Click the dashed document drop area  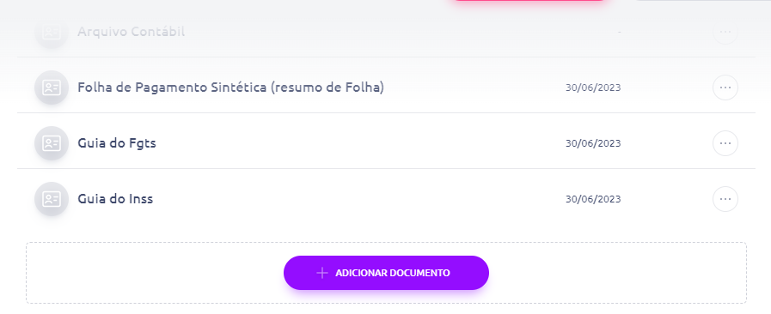[386, 273]
